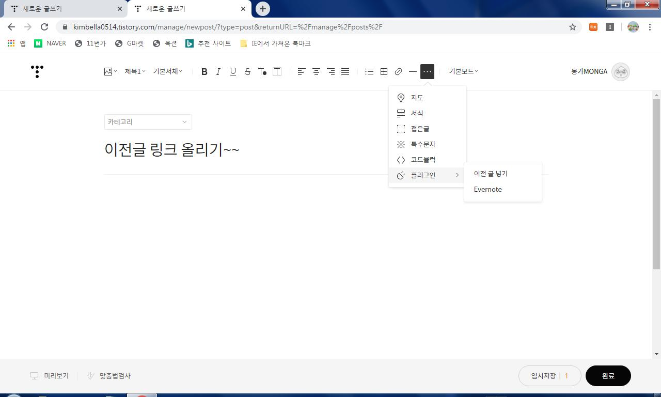Viewport: 661px width, 397px height.
Task: Select 접은글 folded text option
Action: tap(427, 129)
